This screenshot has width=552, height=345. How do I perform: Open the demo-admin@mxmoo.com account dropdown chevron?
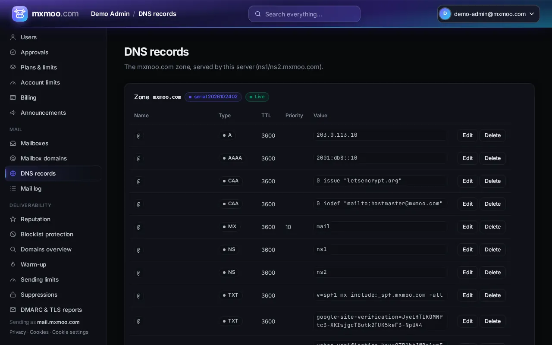(532, 14)
